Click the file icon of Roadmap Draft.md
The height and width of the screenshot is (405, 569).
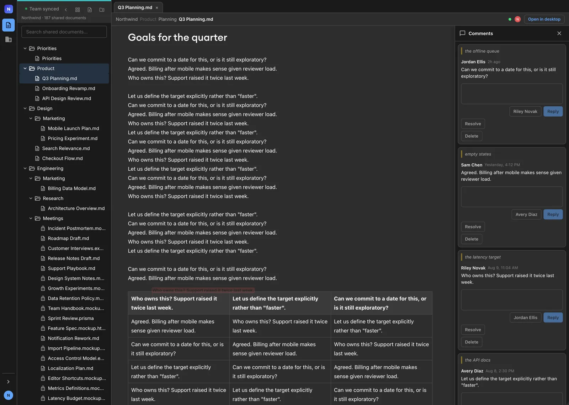click(43, 238)
